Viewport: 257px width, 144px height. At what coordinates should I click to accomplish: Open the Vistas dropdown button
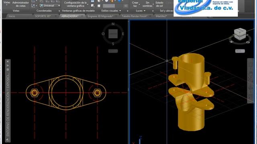[7, 3]
